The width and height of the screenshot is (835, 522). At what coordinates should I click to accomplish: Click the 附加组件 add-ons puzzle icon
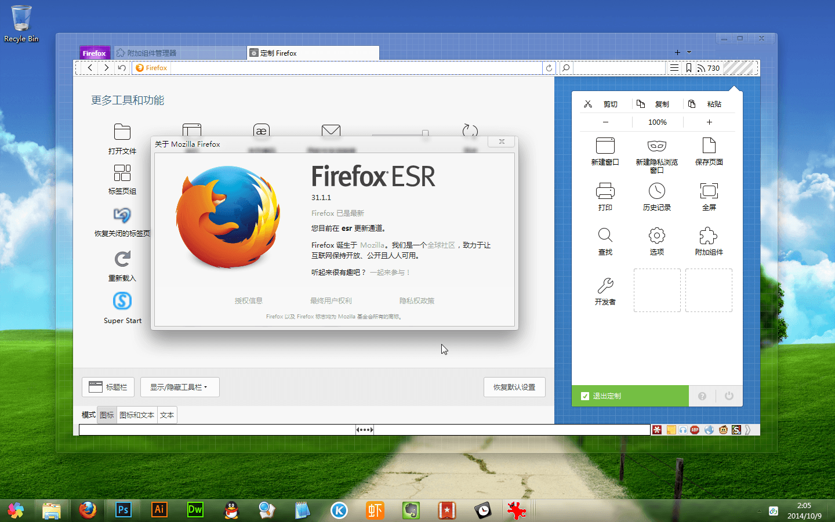[x=709, y=235]
